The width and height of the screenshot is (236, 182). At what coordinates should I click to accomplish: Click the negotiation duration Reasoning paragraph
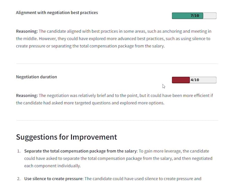click(x=115, y=99)
